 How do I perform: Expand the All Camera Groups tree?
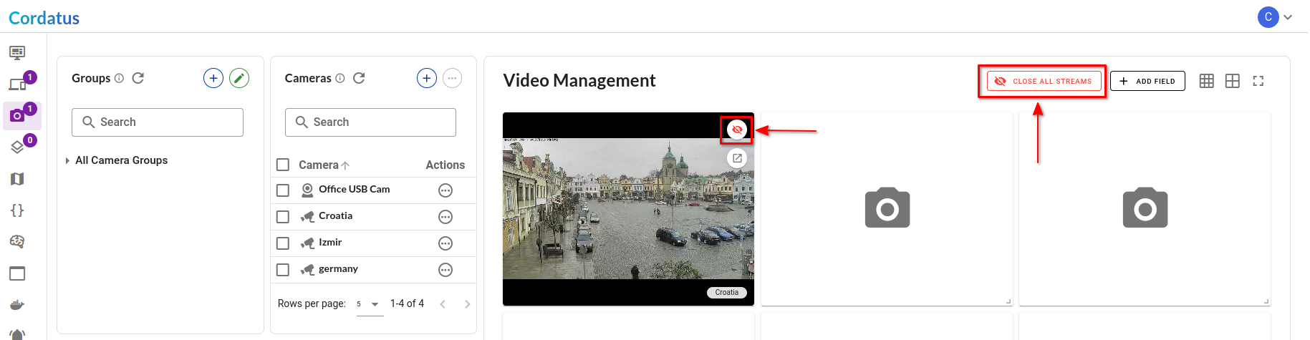coord(67,160)
